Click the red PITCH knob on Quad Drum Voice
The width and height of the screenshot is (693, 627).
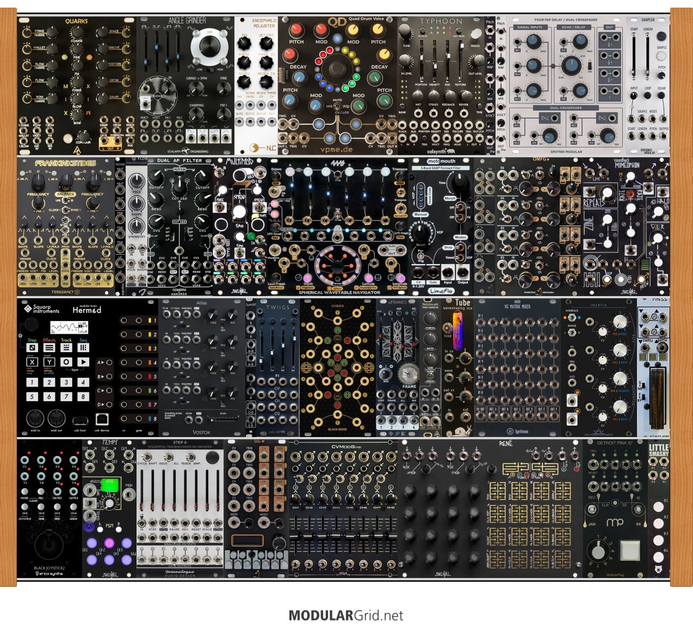click(x=296, y=30)
